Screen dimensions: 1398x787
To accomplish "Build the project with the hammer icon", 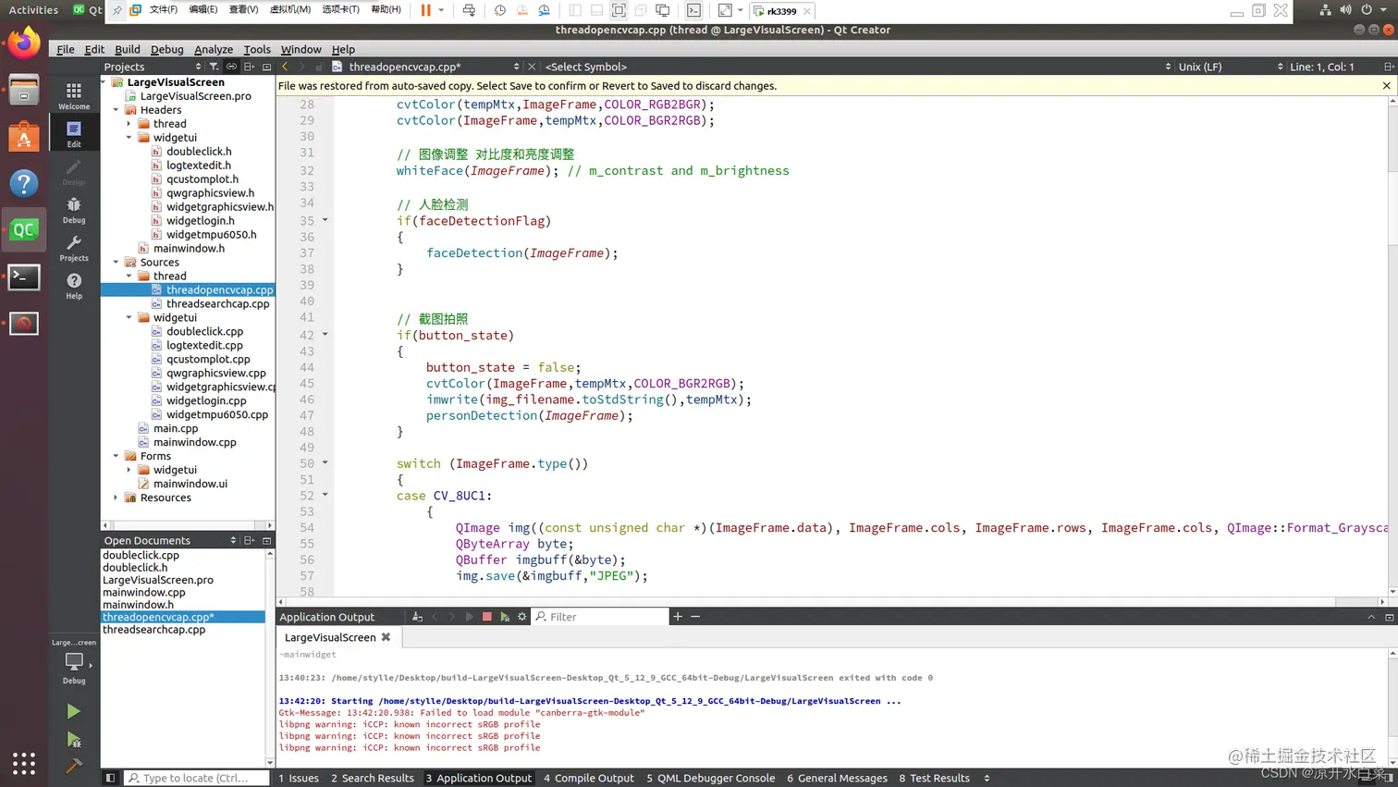I will point(73,766).
